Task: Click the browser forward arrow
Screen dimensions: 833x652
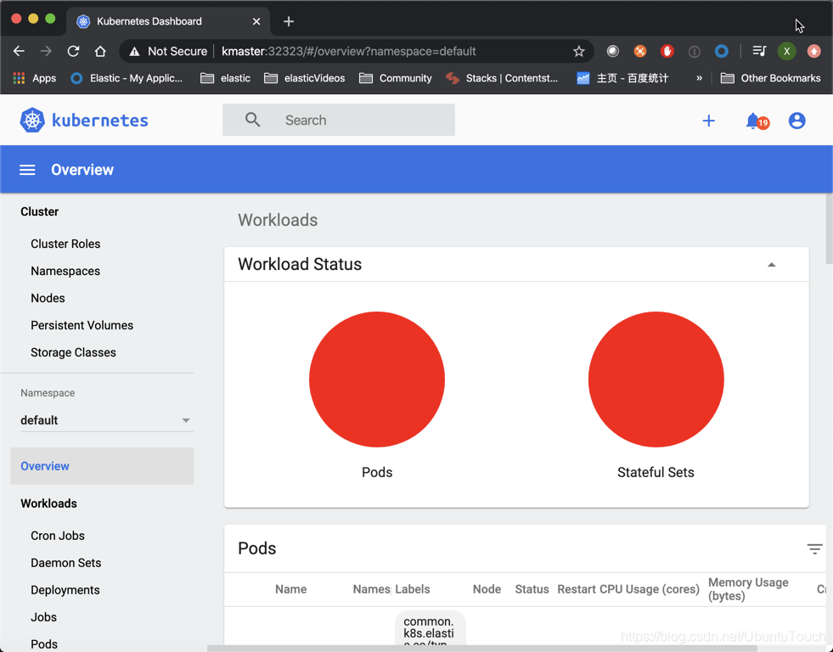Action: point(46,51)
